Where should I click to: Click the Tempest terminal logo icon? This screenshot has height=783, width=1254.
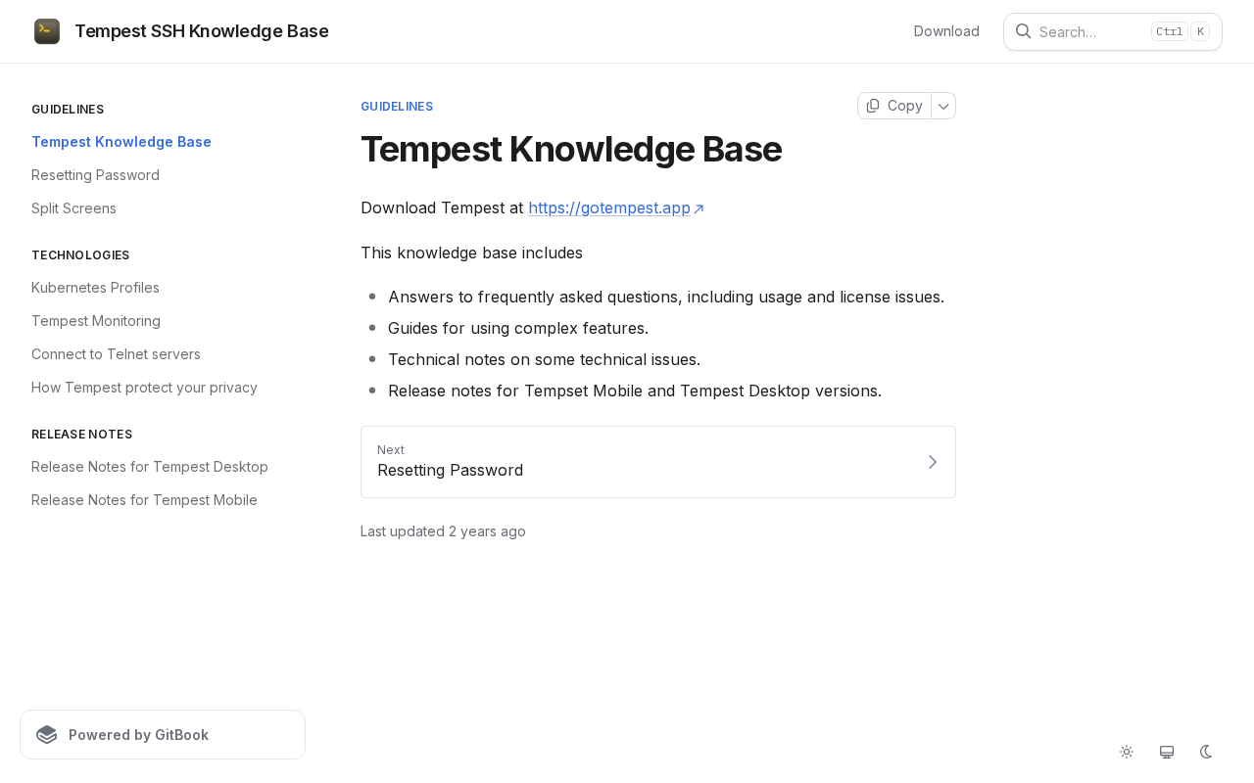(47, 31)
